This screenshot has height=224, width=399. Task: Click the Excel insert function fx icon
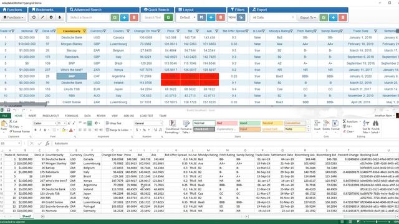point(47,144)
